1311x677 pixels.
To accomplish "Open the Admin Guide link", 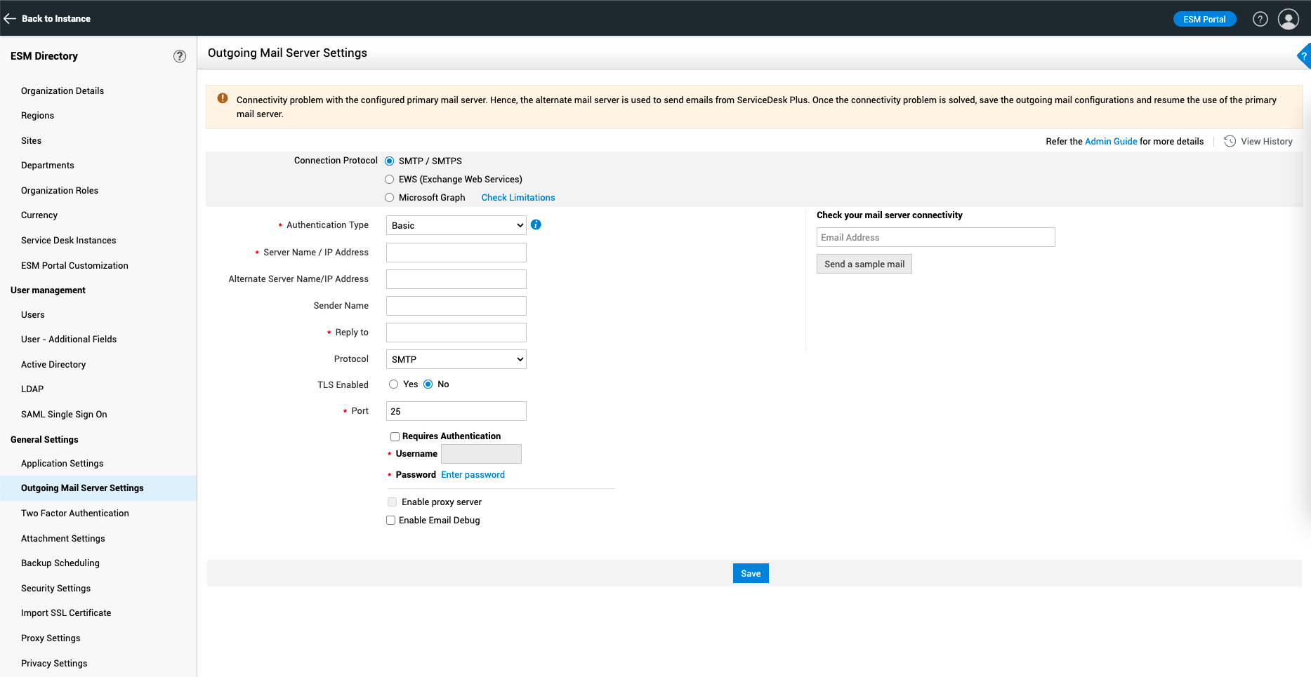I will click(1111, 142).
